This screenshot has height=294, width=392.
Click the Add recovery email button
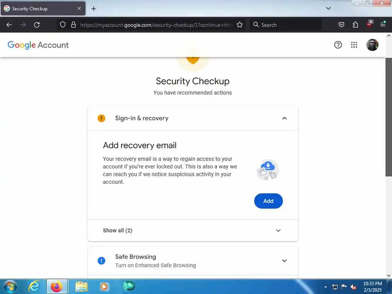(x=268, y=201)
